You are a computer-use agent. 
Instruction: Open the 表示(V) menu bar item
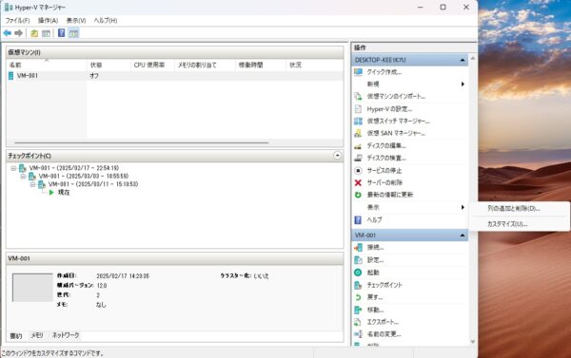pyautogui.click(x=76, y=21)
